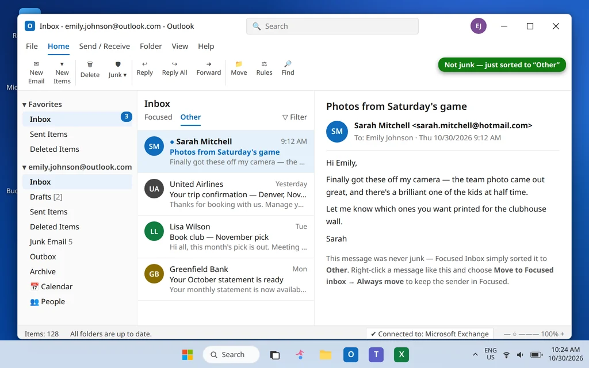Click the Reply All button
589x368 pixels.
[x=175, y=69]
